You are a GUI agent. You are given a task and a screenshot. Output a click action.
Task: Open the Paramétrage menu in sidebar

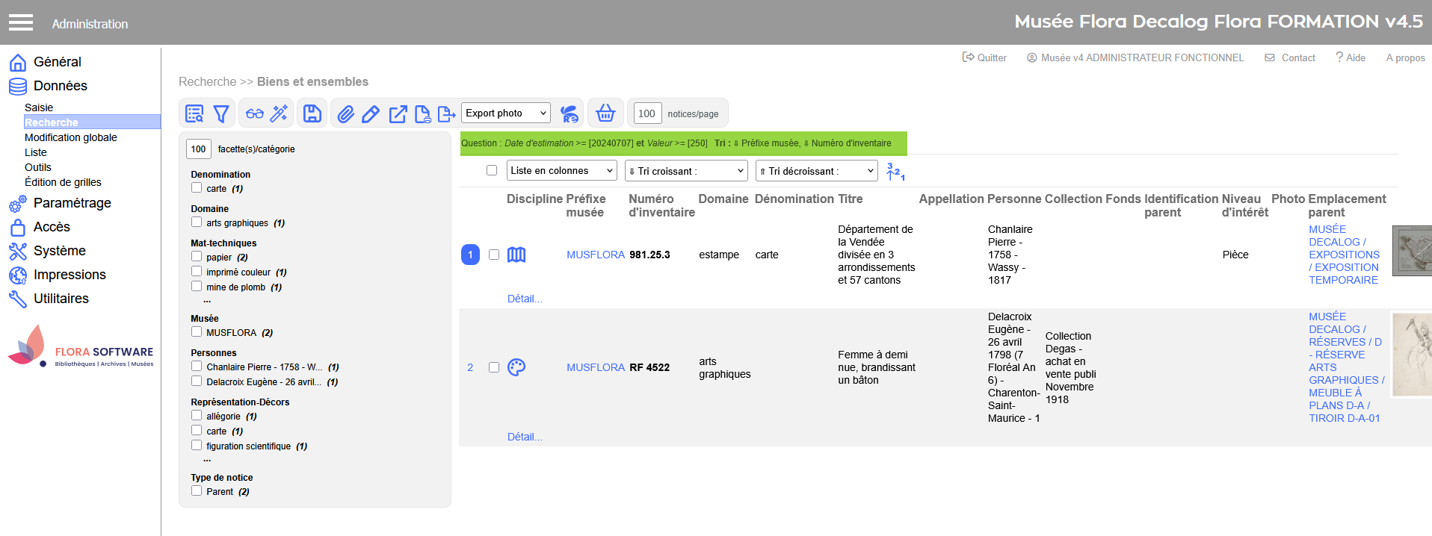pyautogui.click(x=72, y=203)
